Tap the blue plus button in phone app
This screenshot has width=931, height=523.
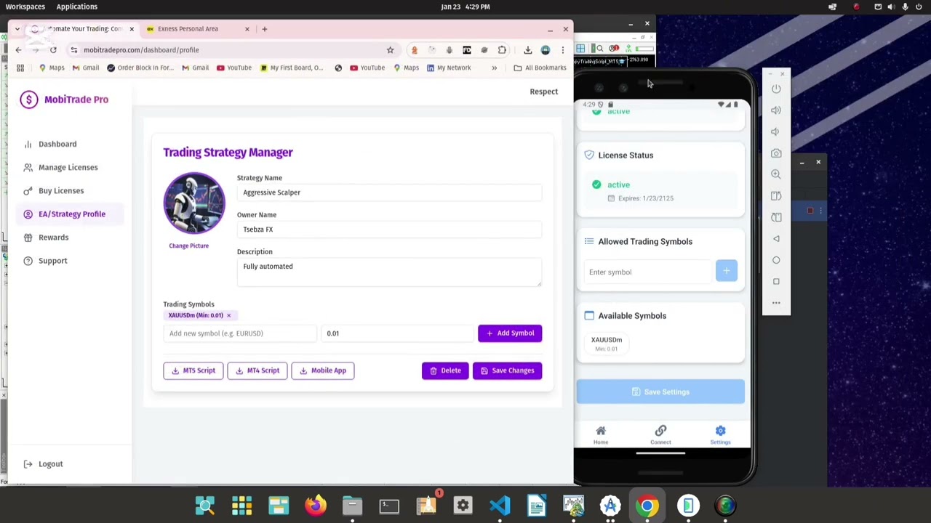[727, 271]
